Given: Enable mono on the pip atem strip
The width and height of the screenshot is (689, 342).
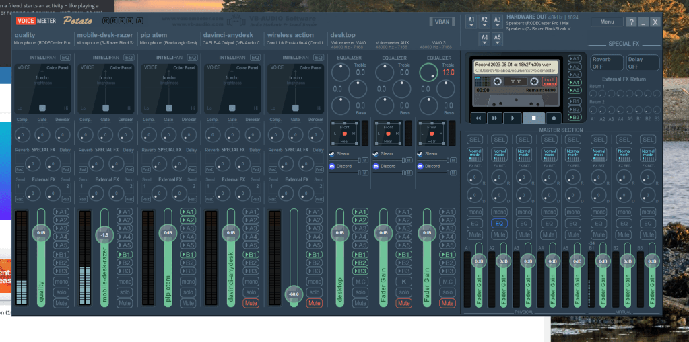Looking at the screenshot, I should pyautogui.click(x=188, y=282).
